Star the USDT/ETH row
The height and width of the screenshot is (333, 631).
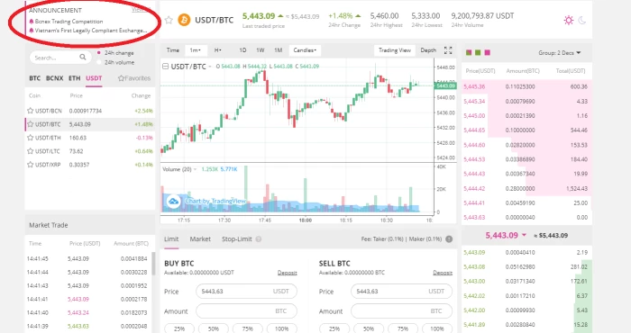click(30, 138)
